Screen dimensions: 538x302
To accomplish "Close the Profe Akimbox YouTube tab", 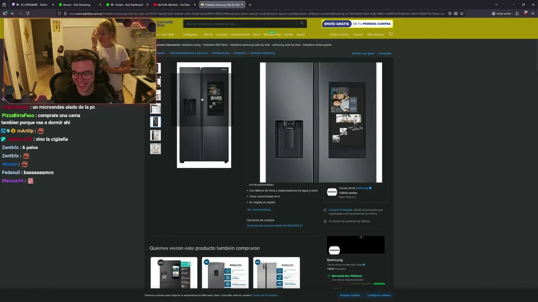I will (x=194, y=5).
